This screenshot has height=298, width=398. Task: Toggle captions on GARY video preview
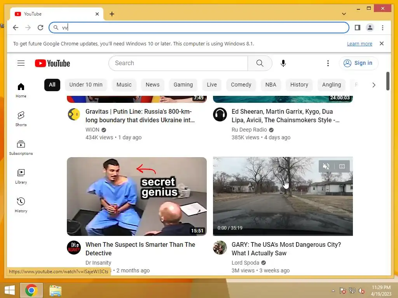[x=342, y=166]
